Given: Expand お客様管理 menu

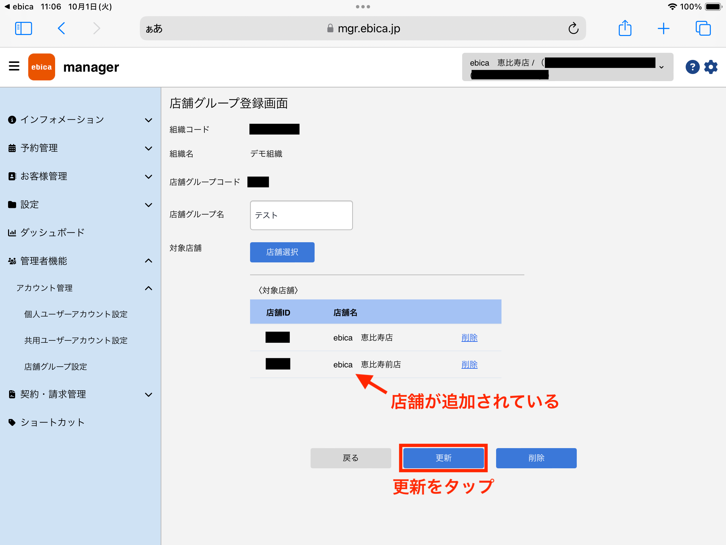Looking at the screenshot, I should 81,176.
